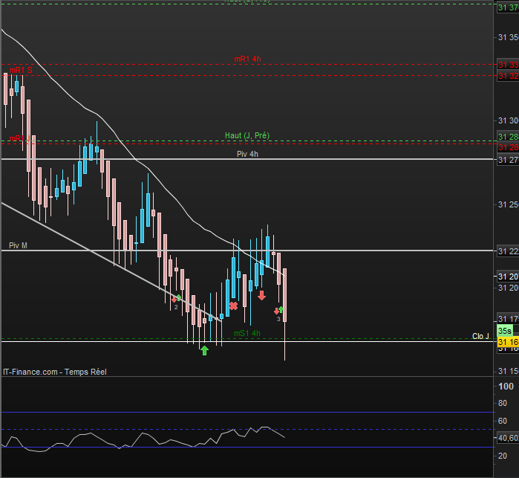This screenshot has height=478, width=519.
Task: Click the '31 17' price tag
Action: click(x=508, y=319)
